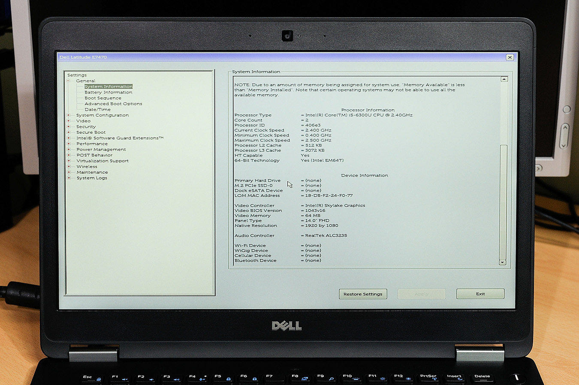Click scrollbar up arrow in System Information
The width and height of the screenshot is (579, 385).
504,79
